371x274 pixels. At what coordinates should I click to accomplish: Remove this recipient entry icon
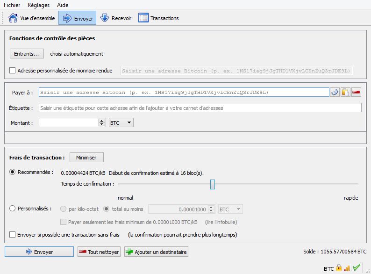356,92
